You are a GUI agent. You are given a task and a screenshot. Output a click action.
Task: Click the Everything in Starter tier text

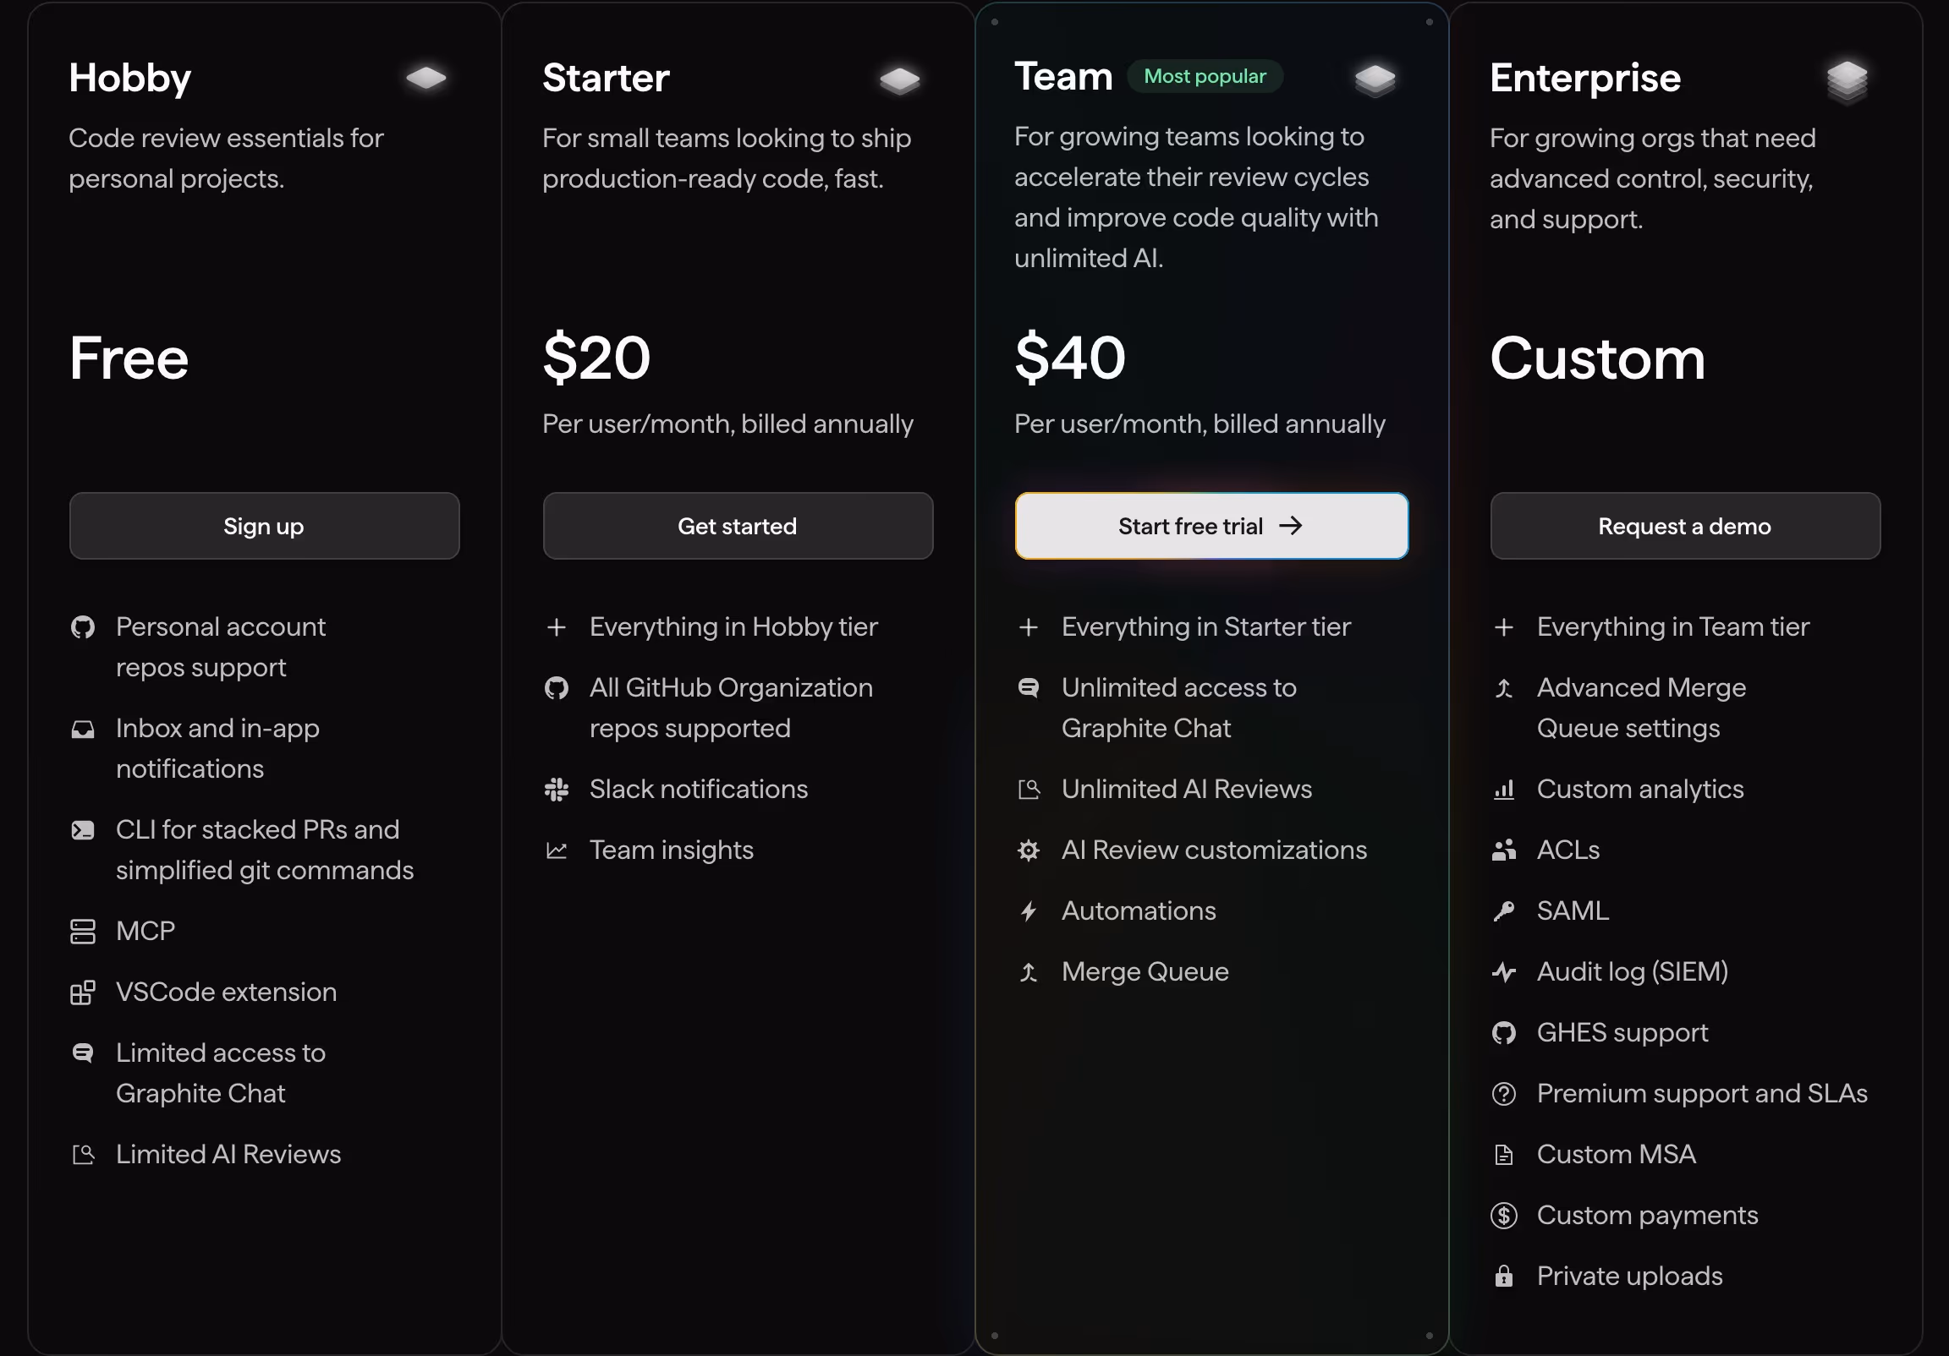[x=1206, y=627]
